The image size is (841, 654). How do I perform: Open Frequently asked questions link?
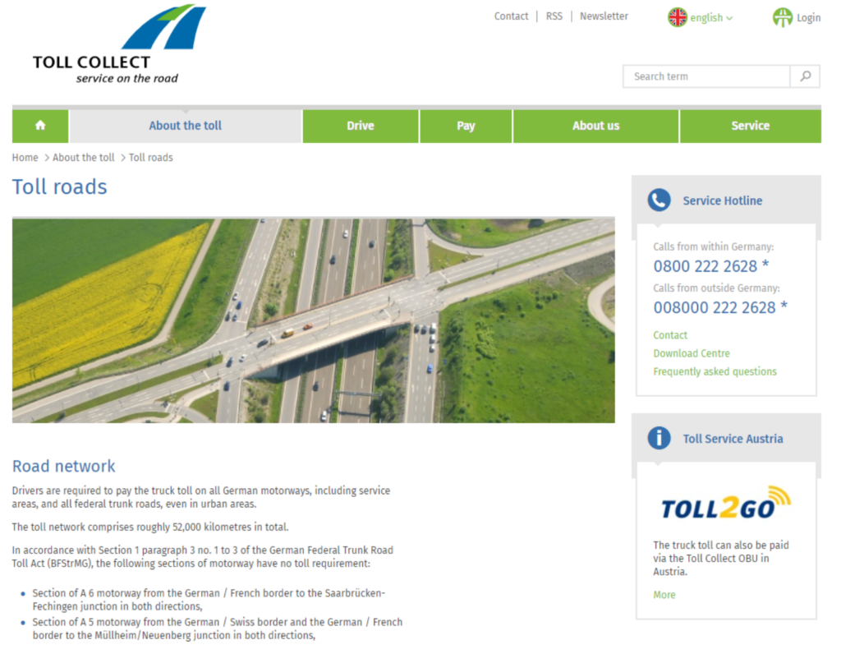[x=715, y=371]
